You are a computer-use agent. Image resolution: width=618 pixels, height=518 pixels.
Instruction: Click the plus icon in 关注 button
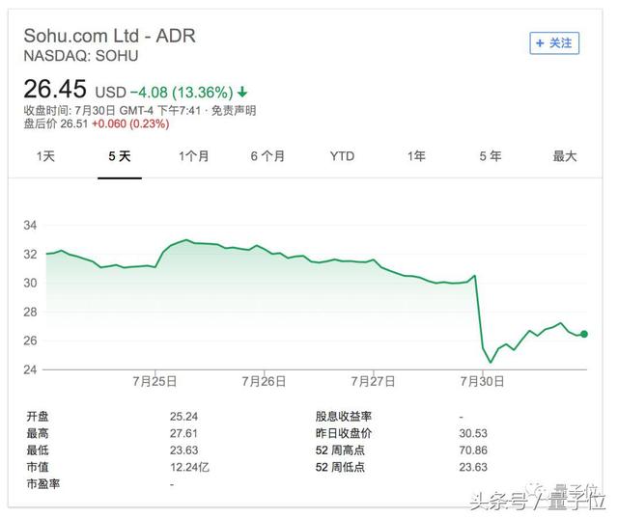point(539,43)
